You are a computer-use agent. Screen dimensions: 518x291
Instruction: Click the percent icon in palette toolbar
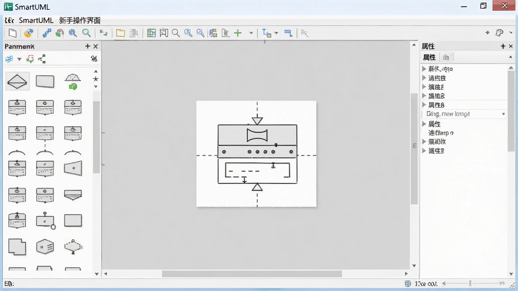pyautogui.click(x=94, y=59)
